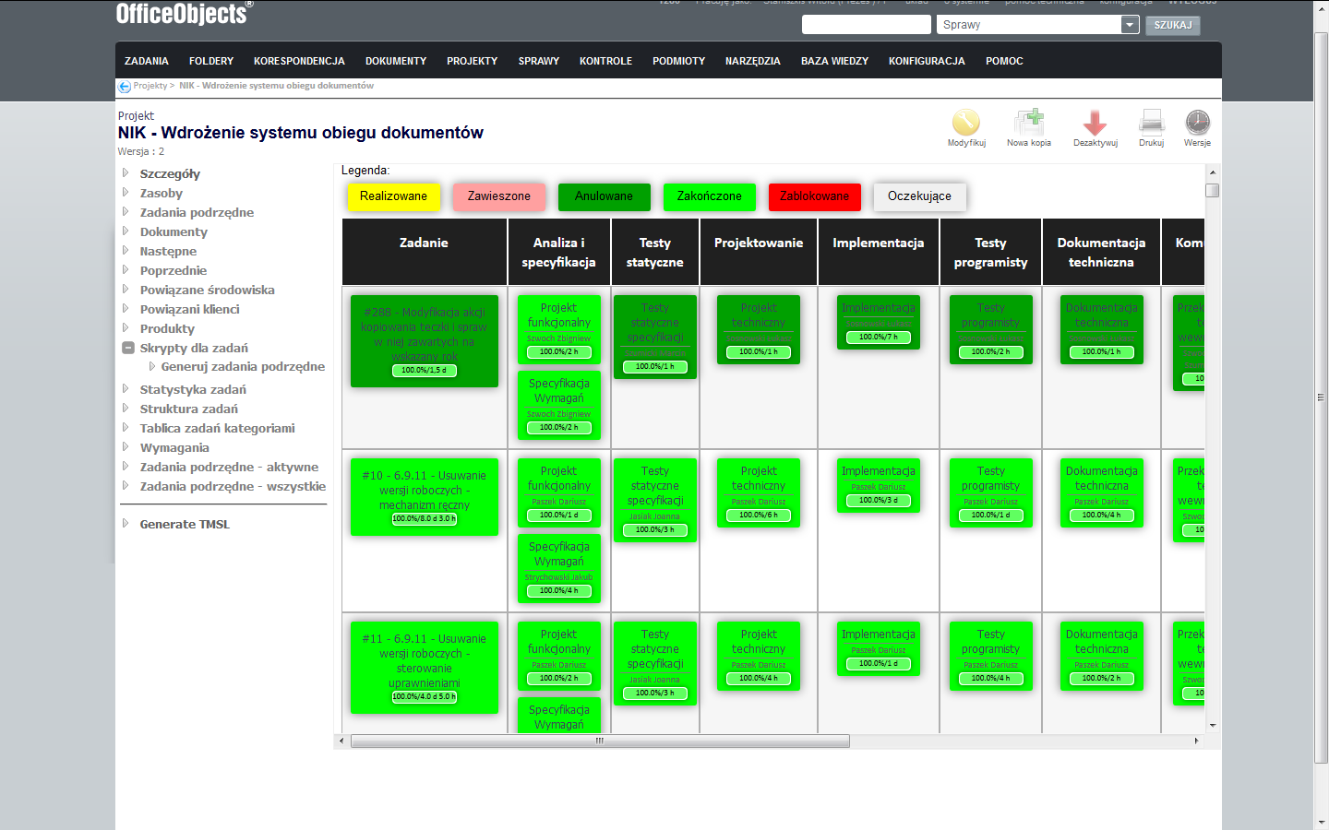Click Generate TMSL in sidebar
This screenshot has height=830, width=1329.
tap(185, 524)
